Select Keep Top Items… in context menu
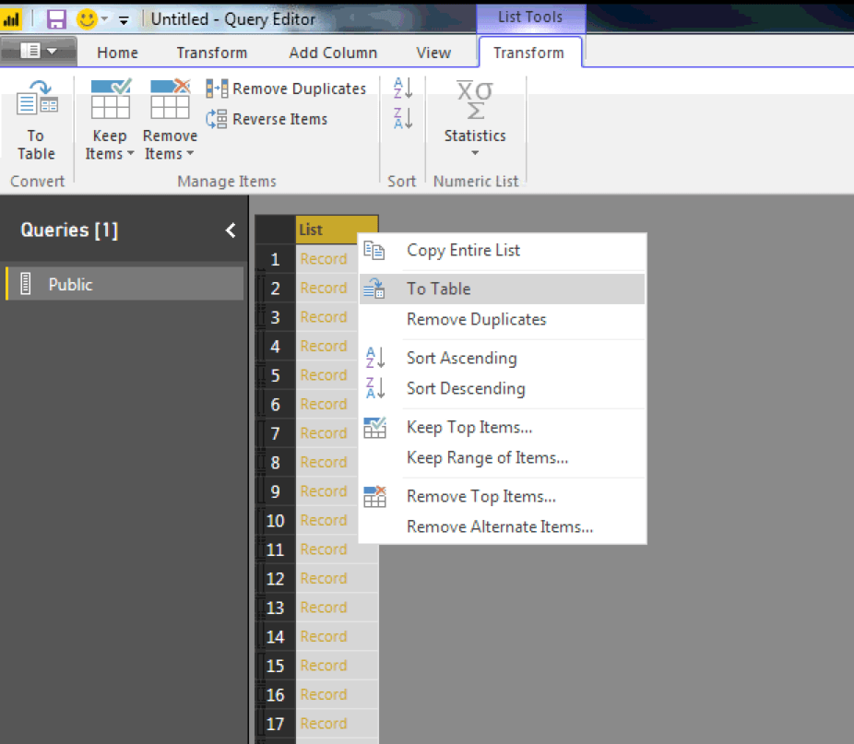This screenshot has height=744, width=854. 469,427
